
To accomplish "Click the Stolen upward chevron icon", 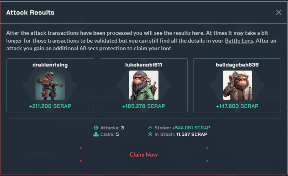I will click(x=150, y=127).
